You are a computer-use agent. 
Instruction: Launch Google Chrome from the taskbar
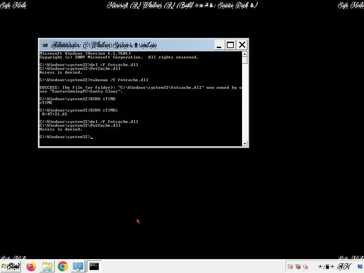[x=63, y=266]
